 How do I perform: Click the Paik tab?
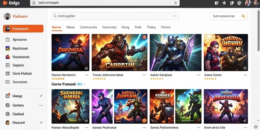(x=138, y=27)
